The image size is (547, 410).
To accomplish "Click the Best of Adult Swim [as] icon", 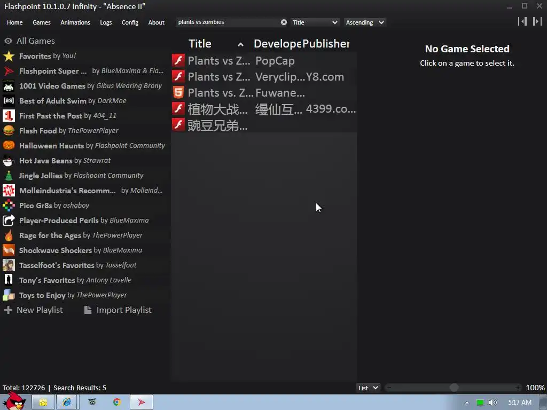I will point(9,101).
